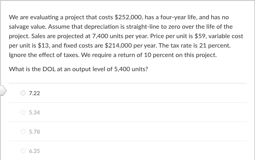Click the 5.78 answer label text
Viewport: 255px width, 160px height.
(x=34, y=132)
